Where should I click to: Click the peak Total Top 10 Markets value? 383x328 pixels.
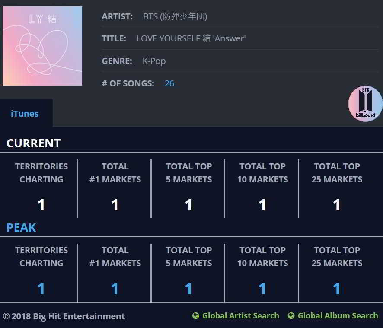(x=262, y=289)
